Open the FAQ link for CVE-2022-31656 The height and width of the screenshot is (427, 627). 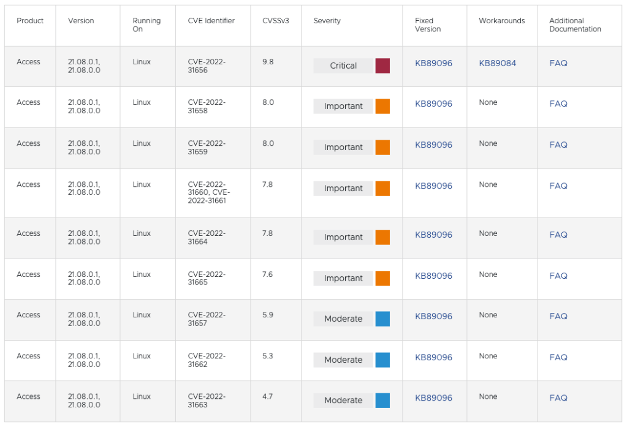pos(558,63)
